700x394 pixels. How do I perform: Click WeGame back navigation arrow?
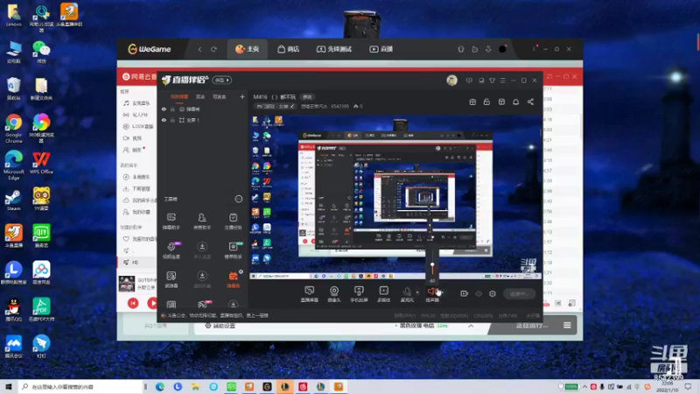(200, 49)
